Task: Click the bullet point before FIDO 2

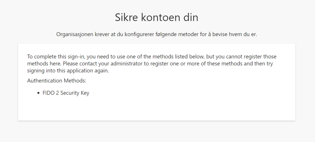Action: coord(38,93)
